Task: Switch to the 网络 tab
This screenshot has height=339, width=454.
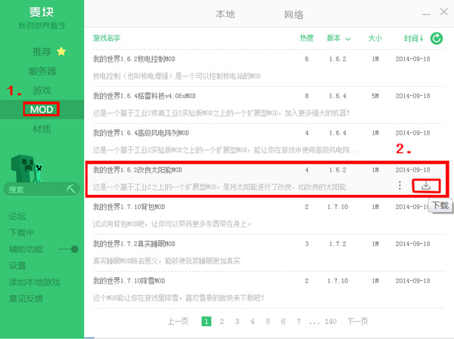Action: [x=294, y=14]
